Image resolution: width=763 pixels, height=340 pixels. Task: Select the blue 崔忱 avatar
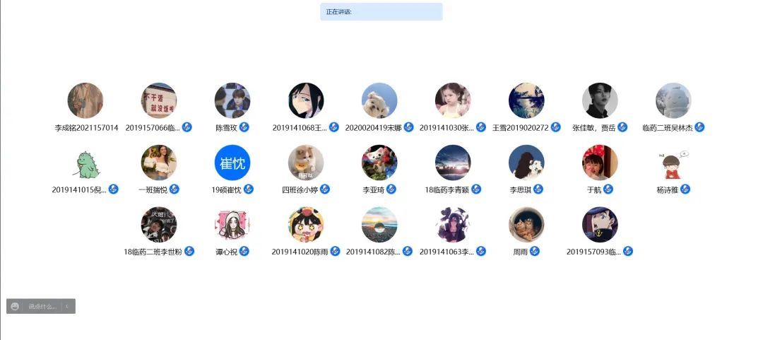click(232, 163)
